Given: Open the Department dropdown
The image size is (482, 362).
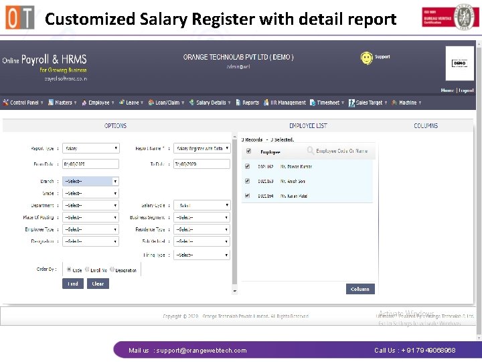Looking at the screenshot, I should click(x=90, y=205).
